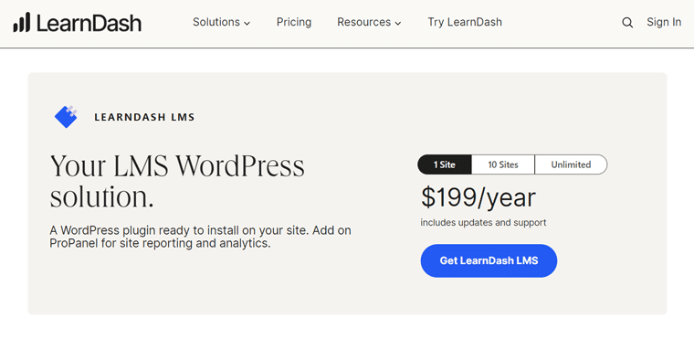This screenshot has width=694, height=339.
Task: Select the 10 Sites license option
Action: (x=503, y=164)
